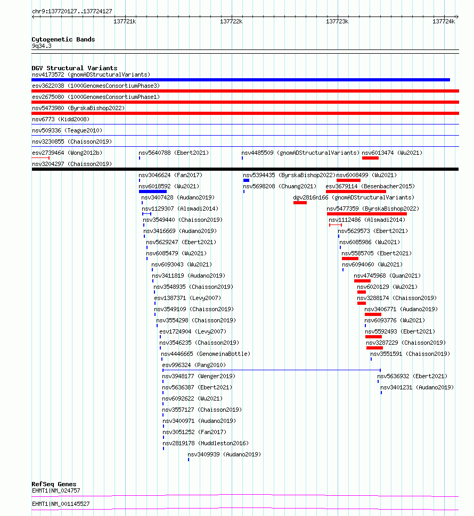Select the blue nsv4173572 variant bar
The image size is (474, 516).
[x=241, y=80]
